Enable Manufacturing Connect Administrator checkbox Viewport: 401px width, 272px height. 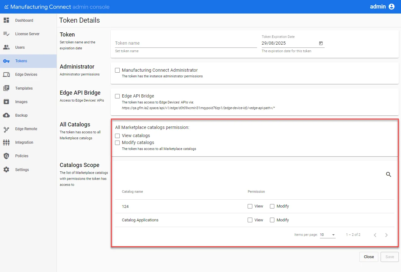click(x=118, y=70)
